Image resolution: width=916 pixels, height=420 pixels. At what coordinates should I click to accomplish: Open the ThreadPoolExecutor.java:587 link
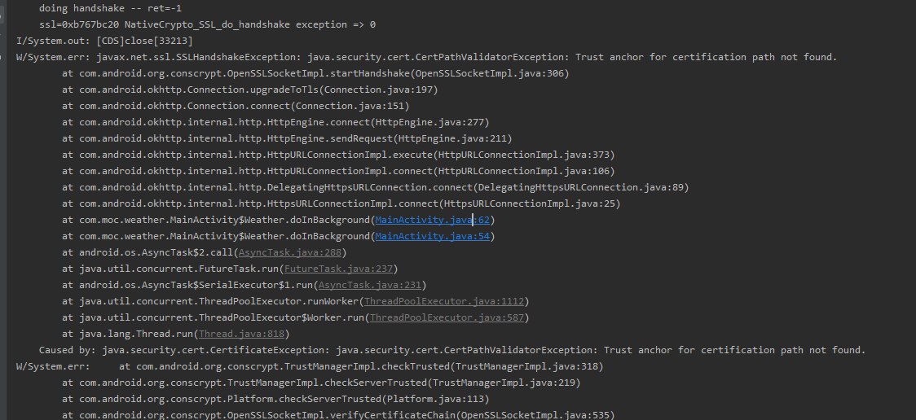click(x=447, y=318)
